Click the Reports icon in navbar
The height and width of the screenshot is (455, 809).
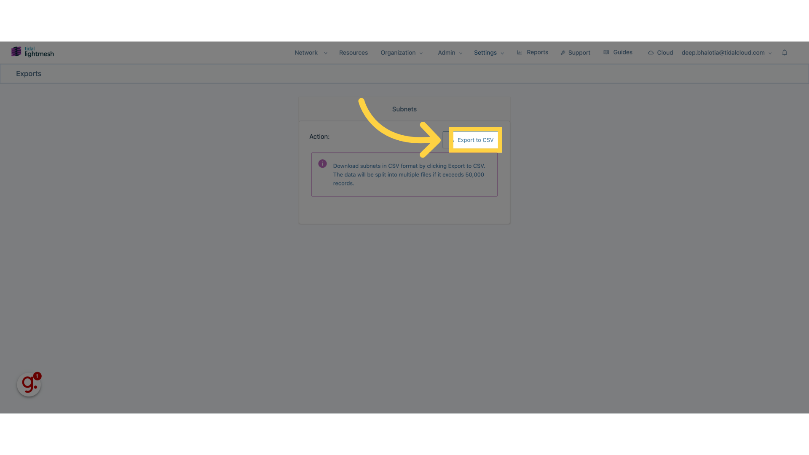click(x=520, y=52)
